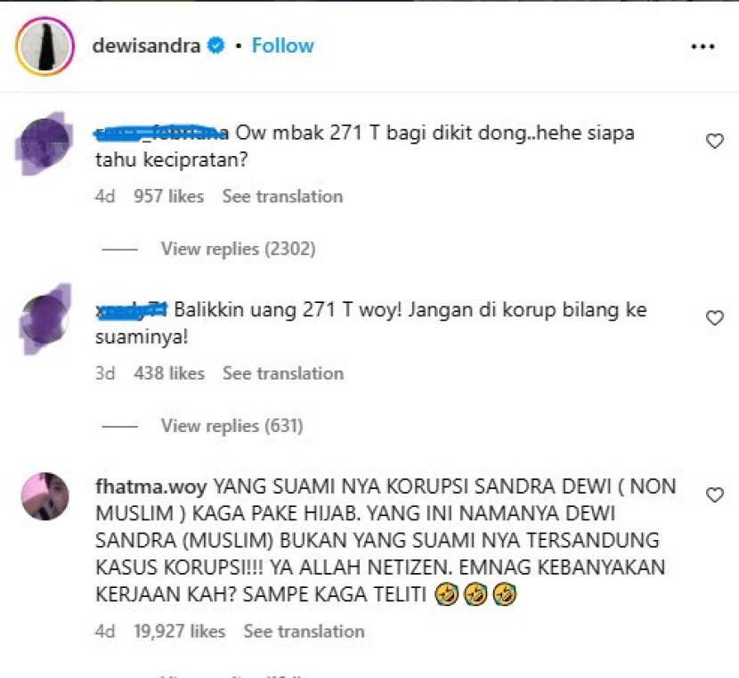This screenshot has height=678, width=739.
Task: Like the fhatma.woy comment with heart icon
Action: click(714, 494)
